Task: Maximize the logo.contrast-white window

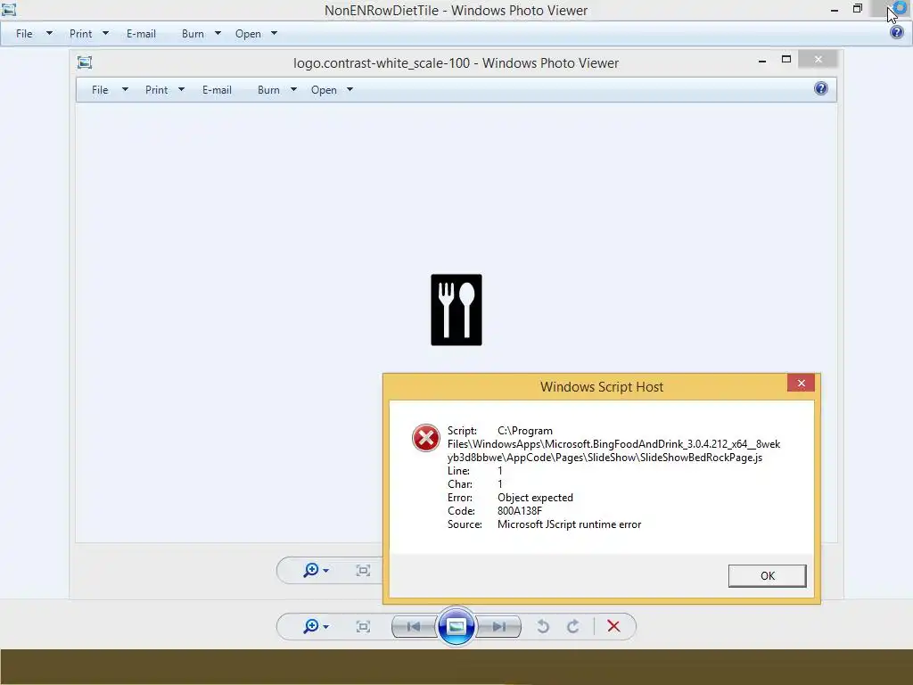Action: [786, 59]
